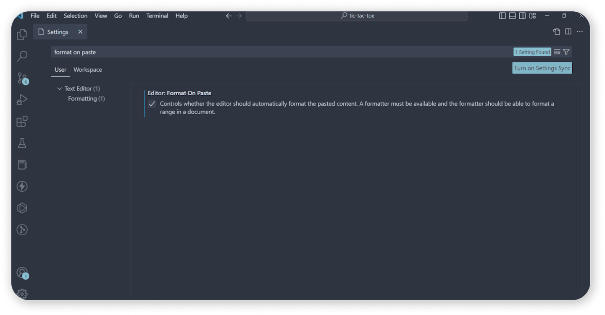Screen dimensions: 605x315
Task: Open the Testing flask icon view
Action: [22, 143]
